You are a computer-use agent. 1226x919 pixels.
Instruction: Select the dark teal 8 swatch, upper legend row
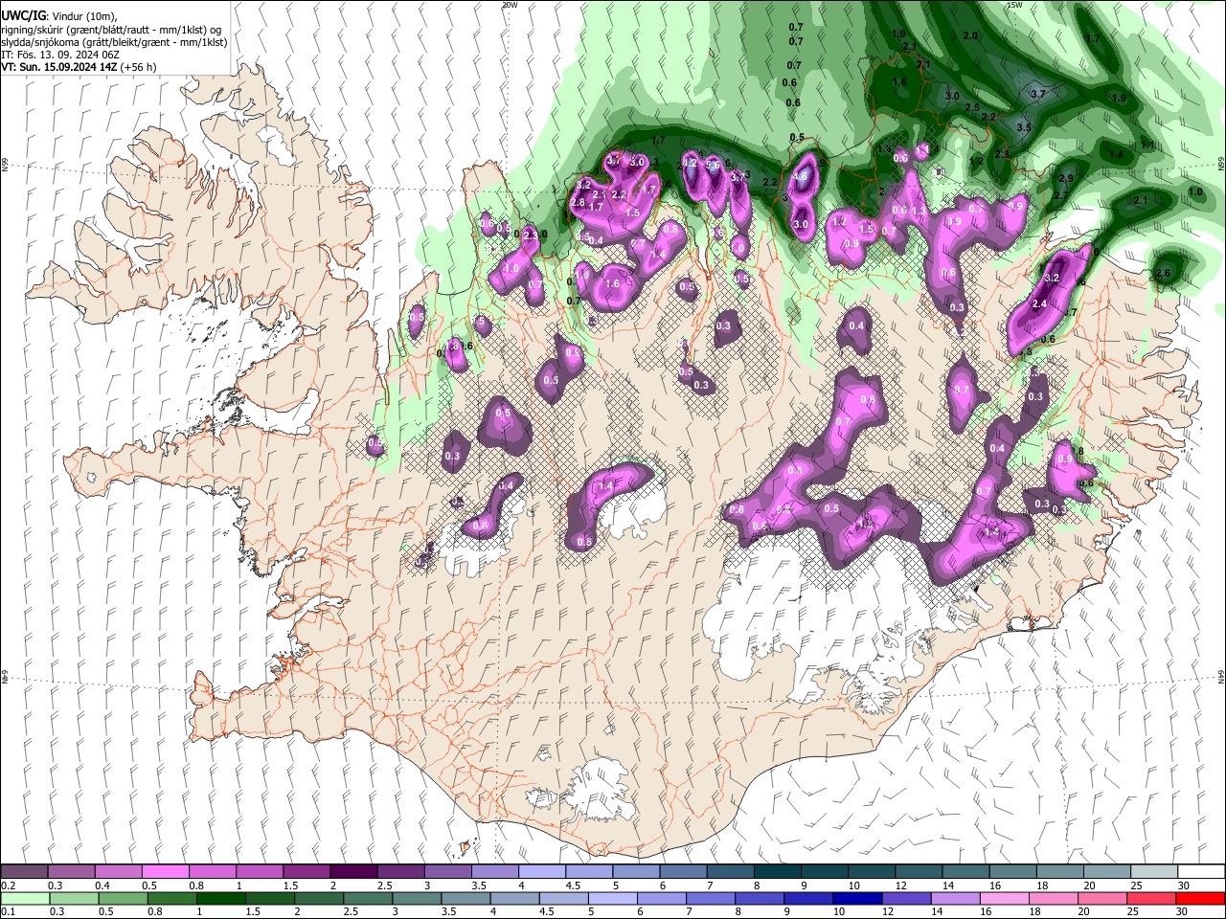point(778,872)
